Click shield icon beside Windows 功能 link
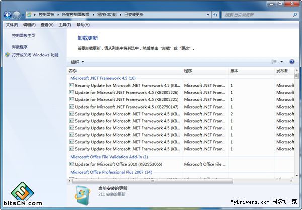The image size is (302, 210). (x=7, y=55)
